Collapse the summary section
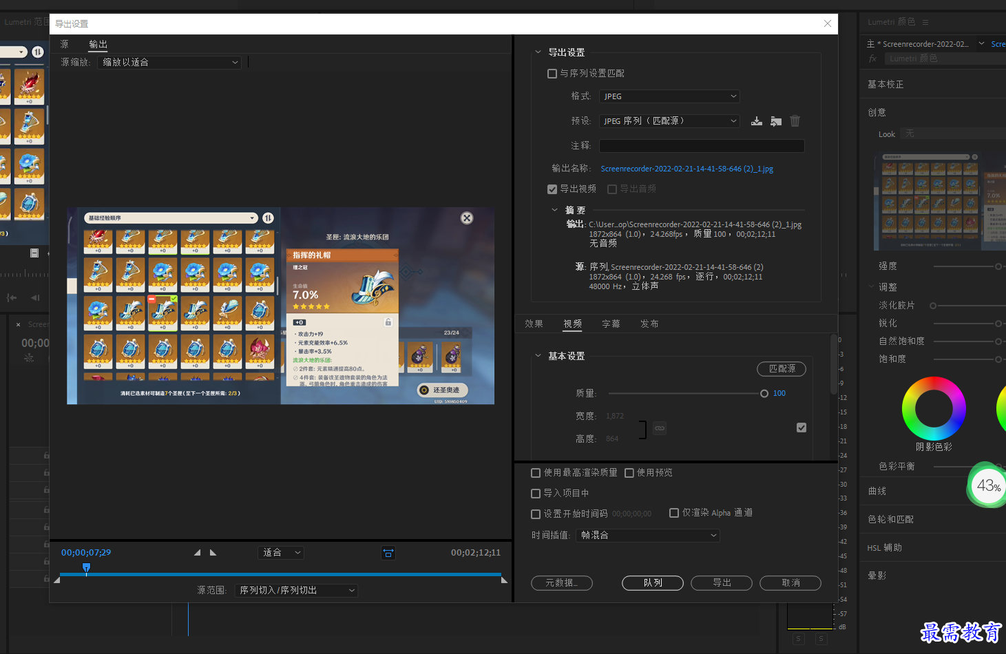This screenshot has width=1006, height=654. coord(554,210)
